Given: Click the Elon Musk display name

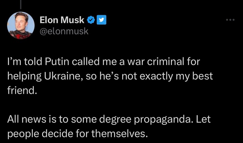Looking at the screenshot, I should pyautogui.click(x=62, y=20).
